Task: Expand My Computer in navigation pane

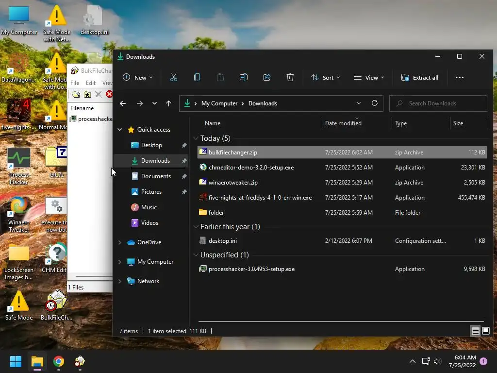Action: coord(120,262)
